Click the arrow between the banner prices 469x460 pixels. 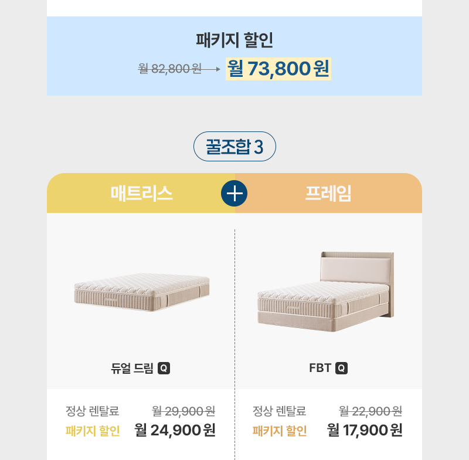point(212,69)
